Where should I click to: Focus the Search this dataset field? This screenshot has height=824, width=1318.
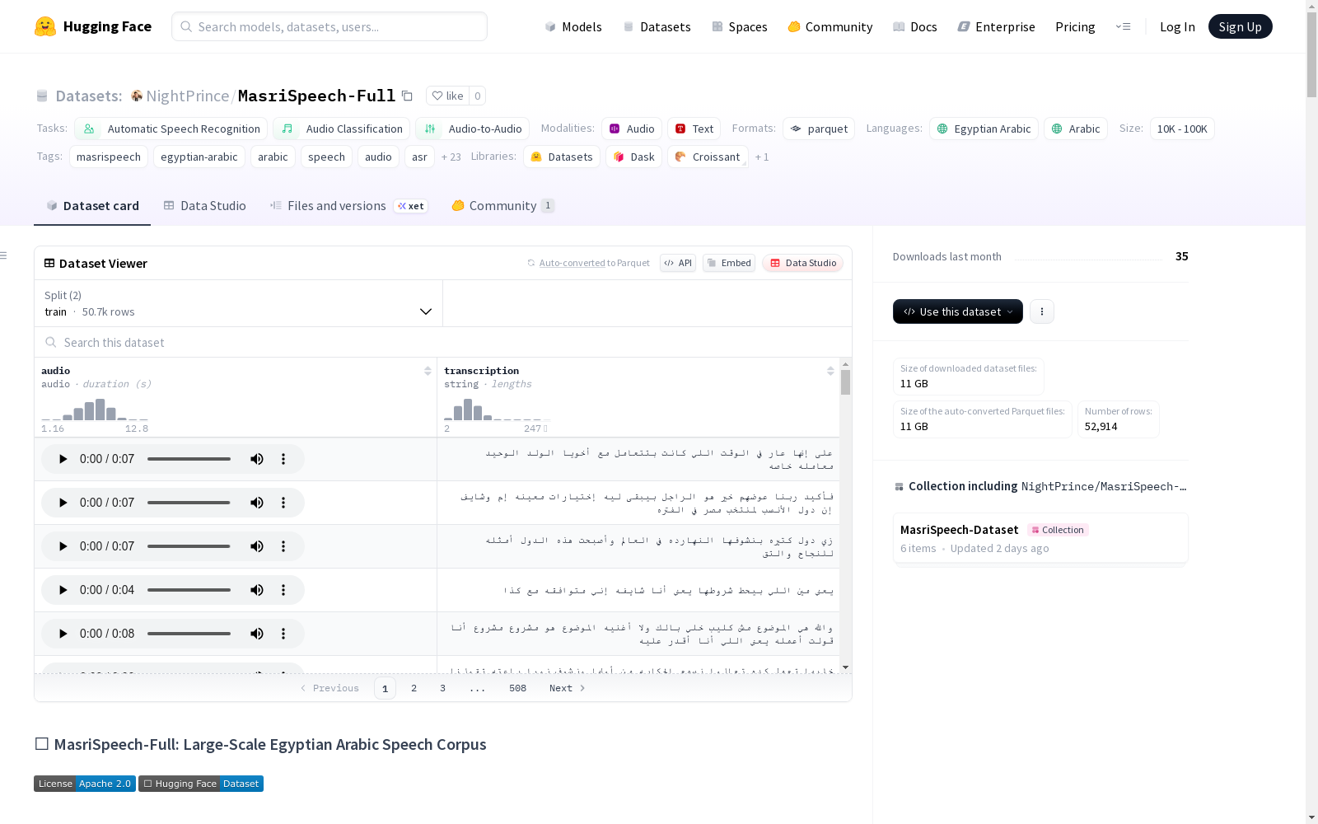443,342
